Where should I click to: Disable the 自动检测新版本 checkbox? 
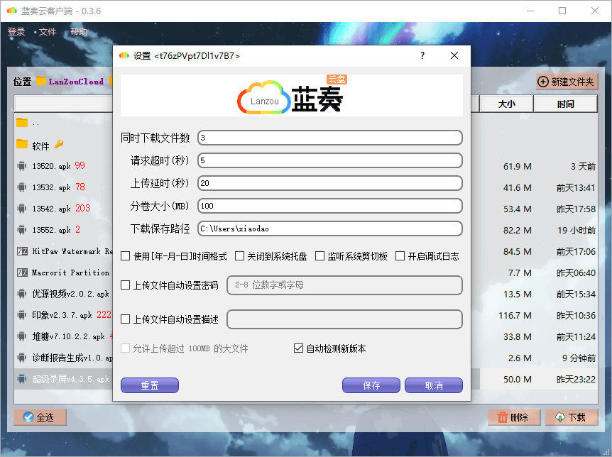pyautogui.click(x=299, y=348)
